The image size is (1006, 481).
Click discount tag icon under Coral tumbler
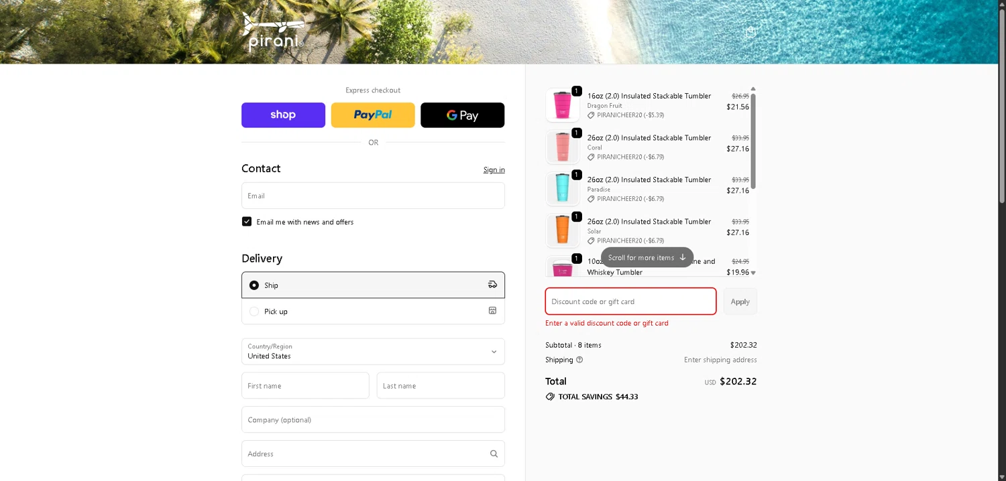591,157
